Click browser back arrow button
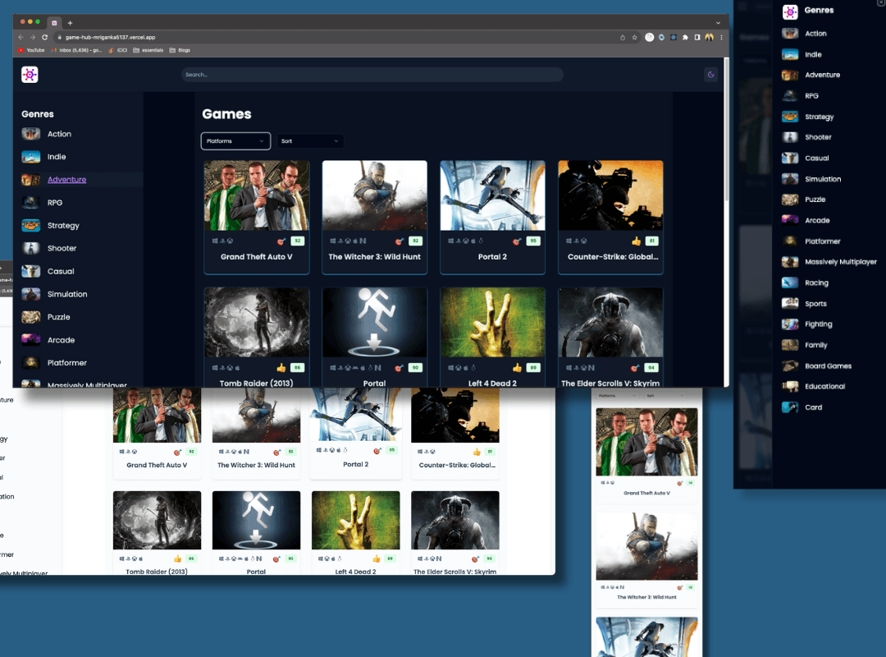The image size is (886, 657). tap(21, 37)
